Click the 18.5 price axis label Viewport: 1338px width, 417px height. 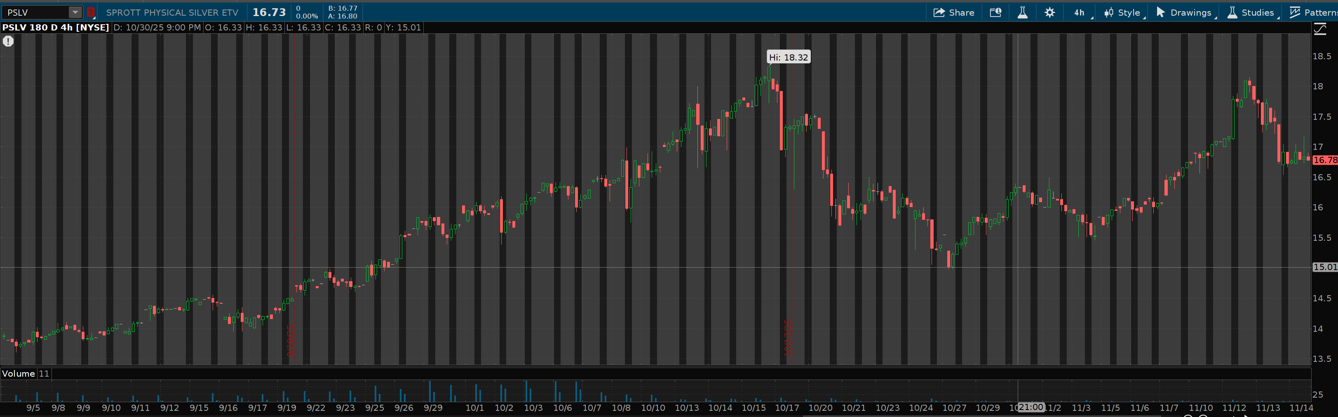[1322, 56]
